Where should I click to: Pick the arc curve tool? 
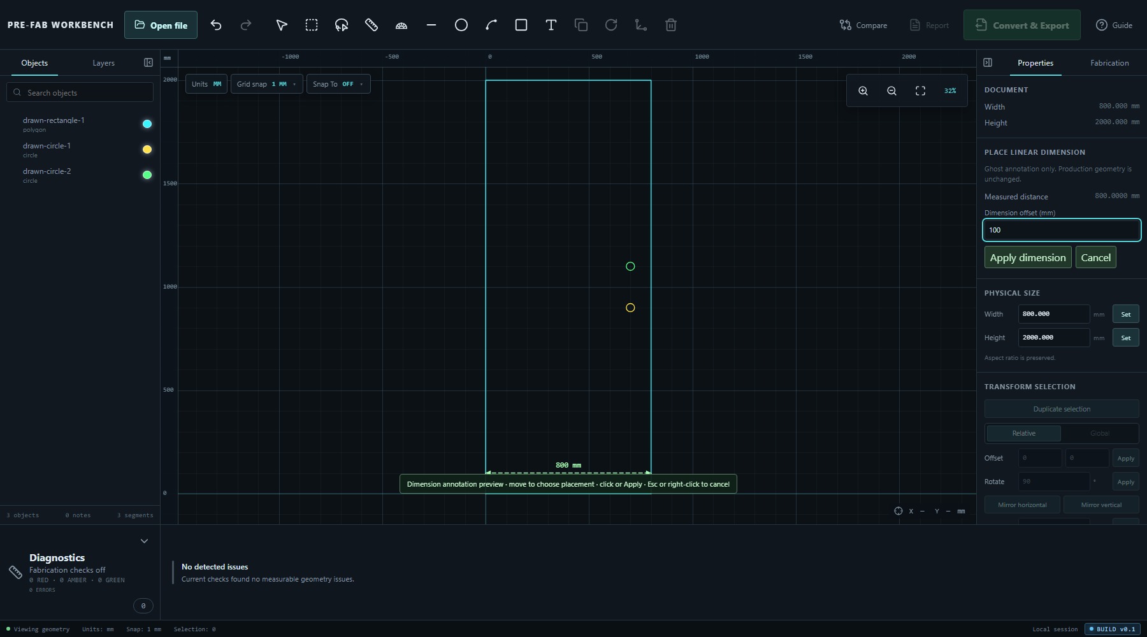click(x=491, y=25)
